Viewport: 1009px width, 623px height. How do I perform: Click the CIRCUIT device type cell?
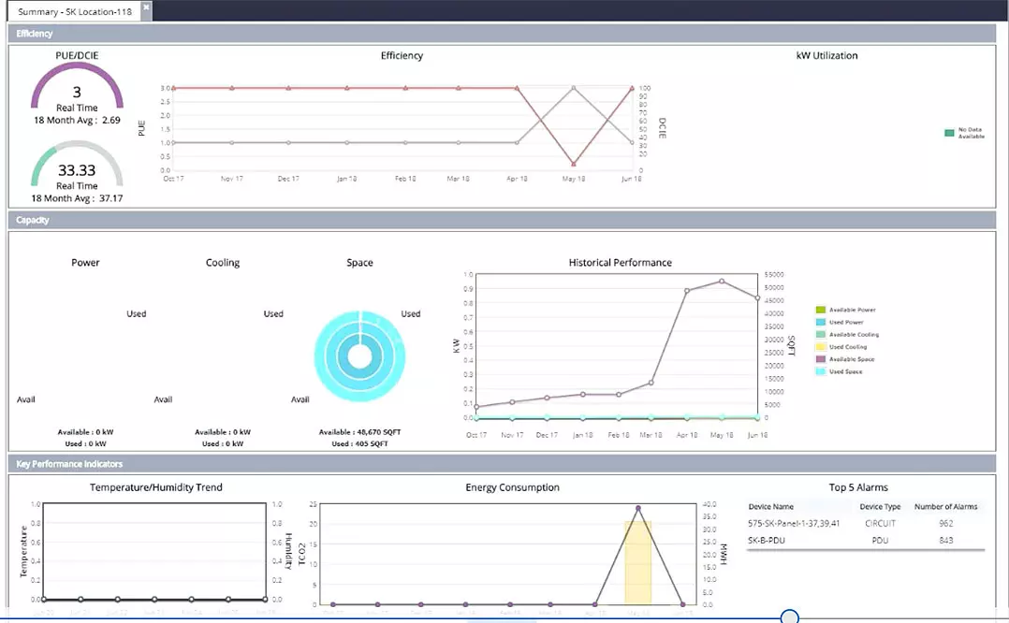(880, 523)
